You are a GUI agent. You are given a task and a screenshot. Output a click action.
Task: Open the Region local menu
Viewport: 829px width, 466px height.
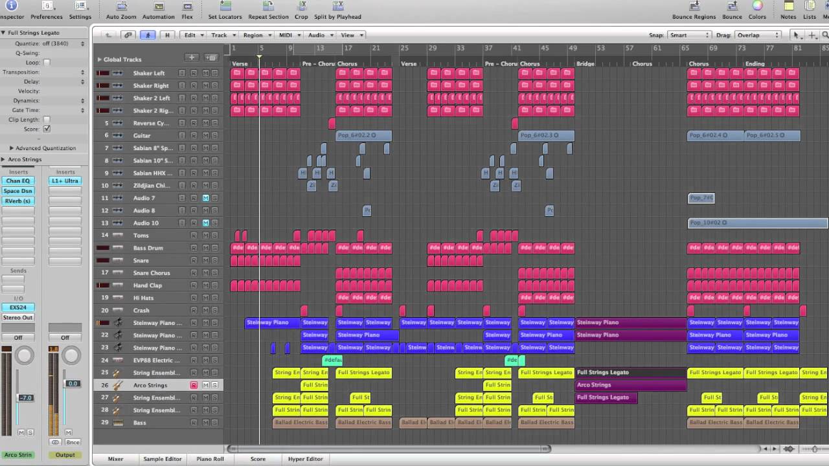point(256,35)
